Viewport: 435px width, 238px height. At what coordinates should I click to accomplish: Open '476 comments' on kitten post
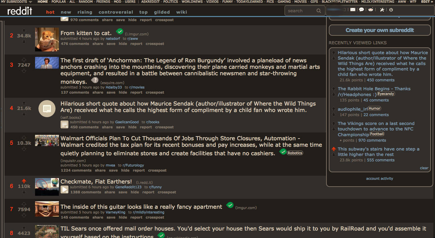click(x=75, y=44)
